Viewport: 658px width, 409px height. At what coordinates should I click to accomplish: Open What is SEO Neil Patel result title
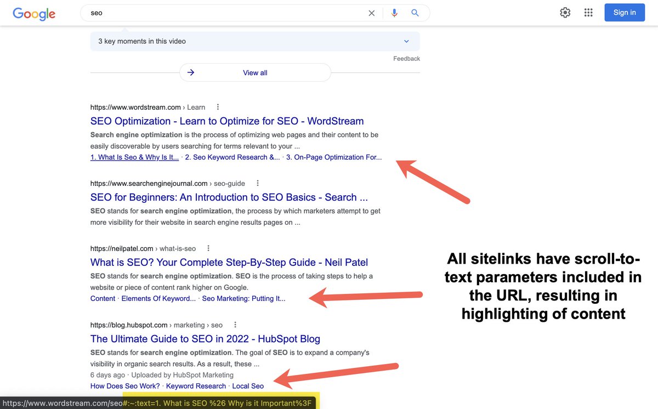point(229,263)
